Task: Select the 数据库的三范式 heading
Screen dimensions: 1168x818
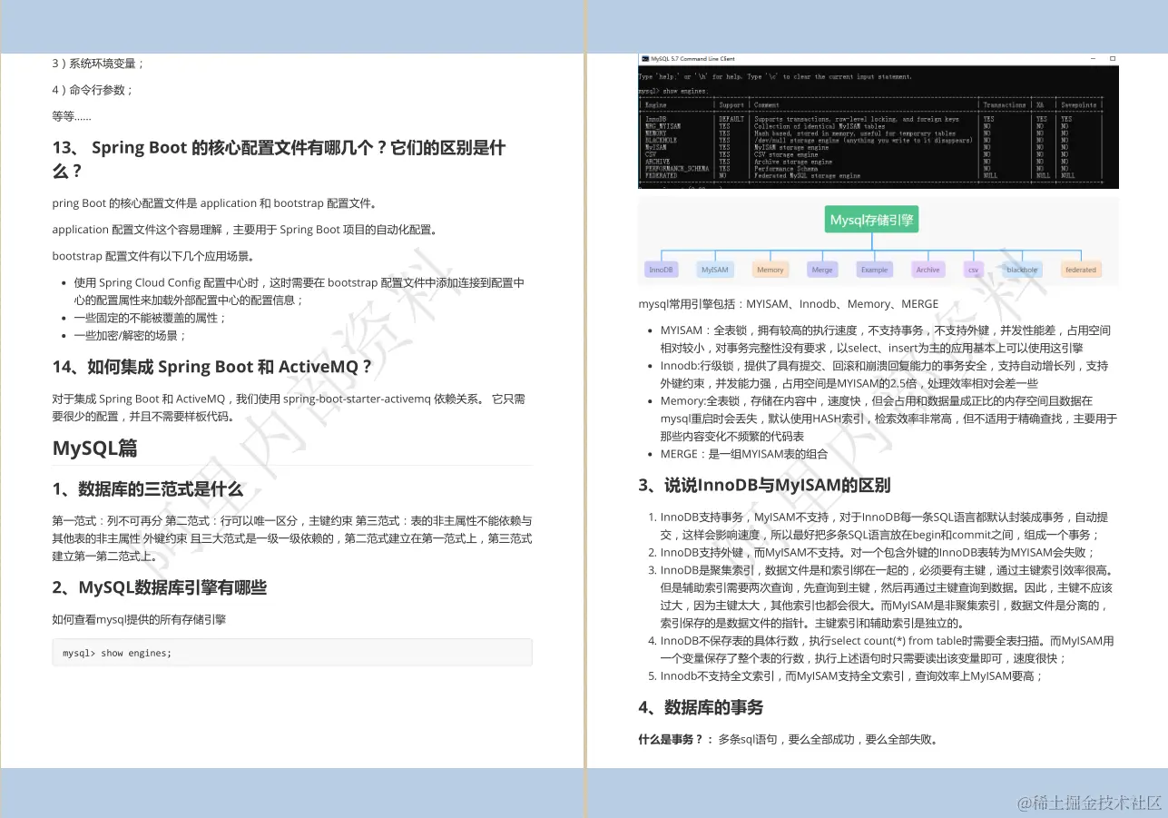Action: (145, 488)
